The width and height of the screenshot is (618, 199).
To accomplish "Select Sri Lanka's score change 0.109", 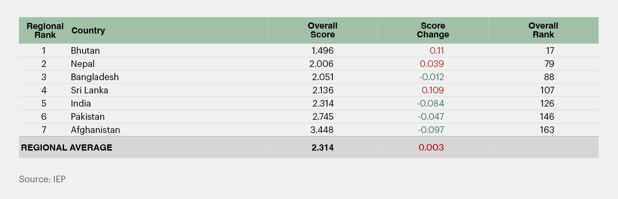I will click(x=433, y=90).
